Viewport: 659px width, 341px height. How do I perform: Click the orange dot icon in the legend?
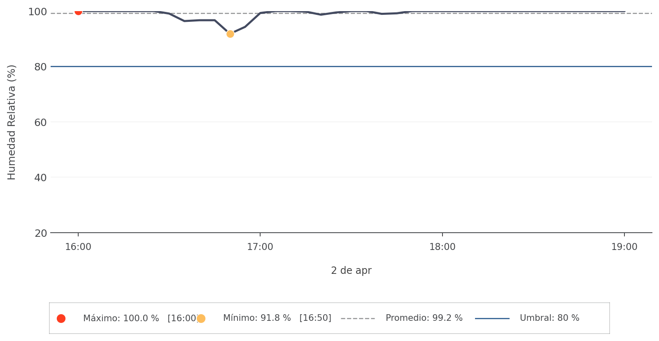pos(201,318)
